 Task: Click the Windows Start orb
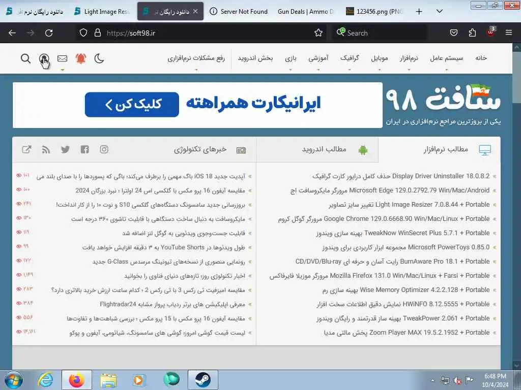coord(13,380)
